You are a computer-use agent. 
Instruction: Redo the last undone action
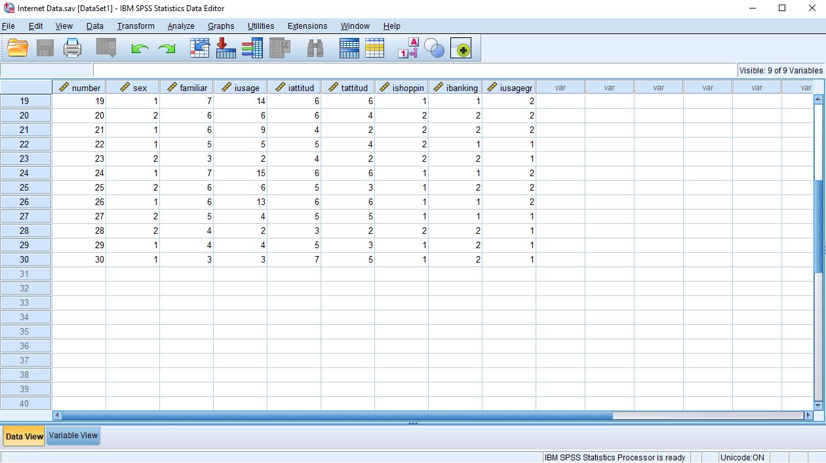point(167,47)
